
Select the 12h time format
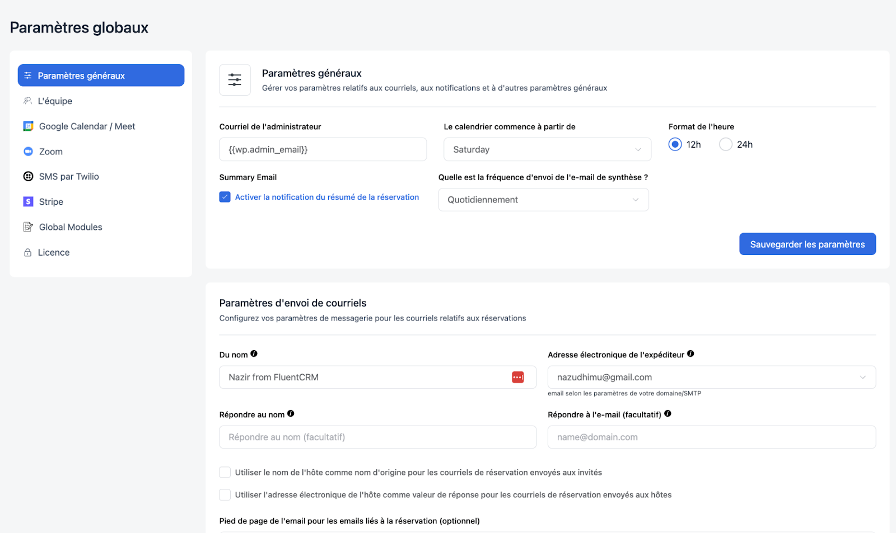(675, 144)
